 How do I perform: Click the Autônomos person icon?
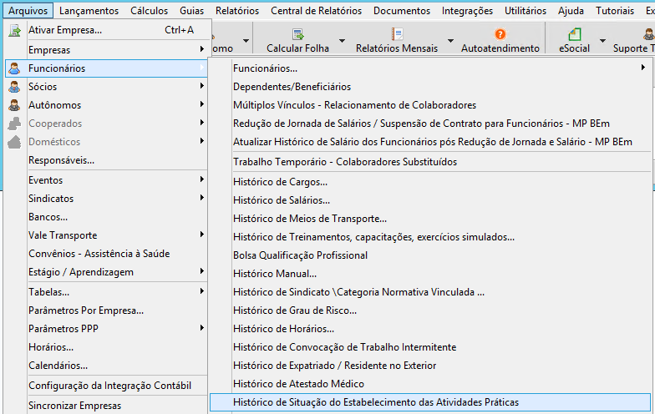point(14,105)
